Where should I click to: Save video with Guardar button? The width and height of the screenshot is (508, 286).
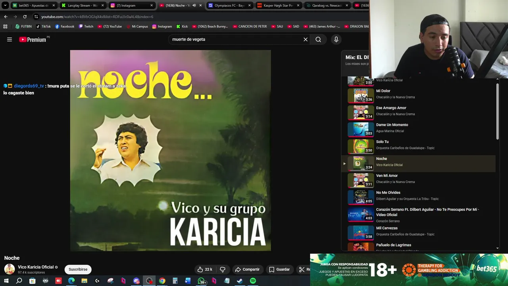(279, 269)
